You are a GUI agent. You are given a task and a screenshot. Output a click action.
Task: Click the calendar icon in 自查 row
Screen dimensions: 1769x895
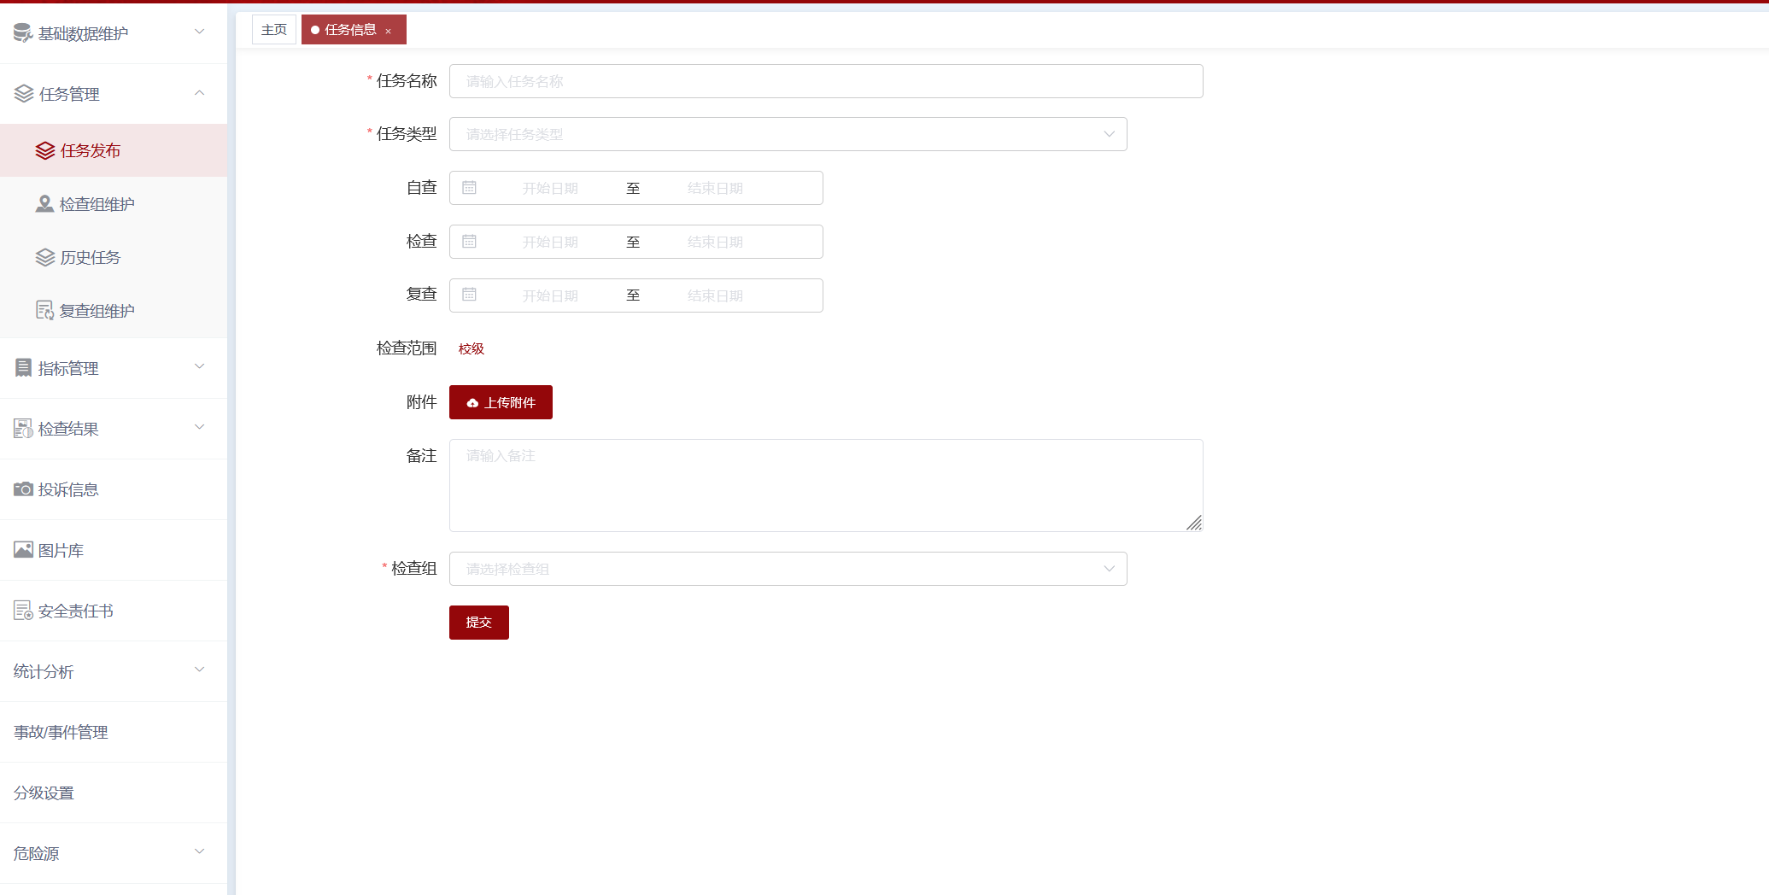pyautogui.click(x=469, y=188)
